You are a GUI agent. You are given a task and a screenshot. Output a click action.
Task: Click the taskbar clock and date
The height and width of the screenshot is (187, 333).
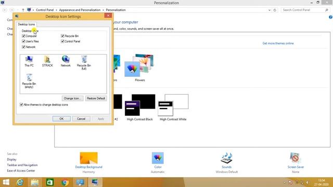[322, 182]
